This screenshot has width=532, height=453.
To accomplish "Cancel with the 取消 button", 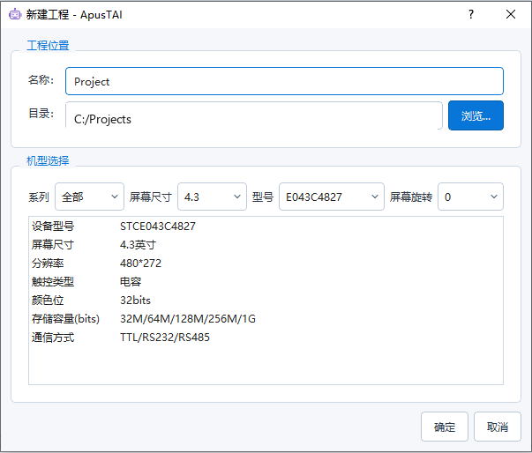I will (498, 427).
